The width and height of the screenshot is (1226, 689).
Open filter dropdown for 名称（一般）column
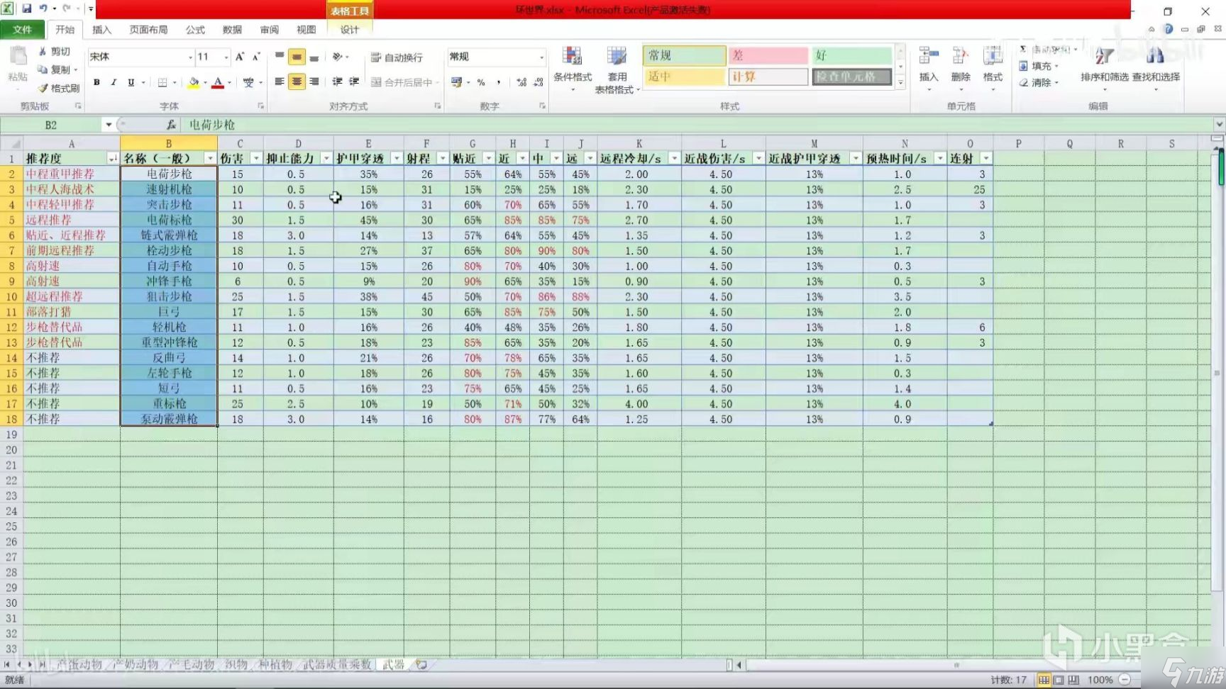[209, 159]
